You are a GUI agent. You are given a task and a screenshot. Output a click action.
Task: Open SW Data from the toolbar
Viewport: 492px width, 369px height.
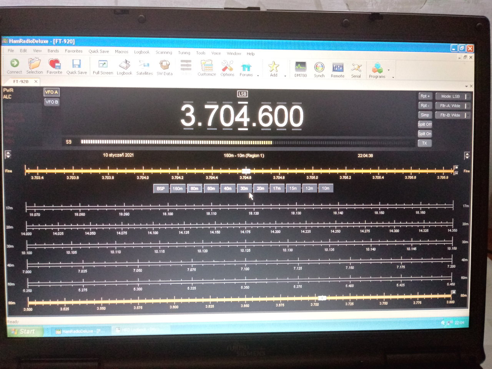pyautogui.click(x=165, y=67)
